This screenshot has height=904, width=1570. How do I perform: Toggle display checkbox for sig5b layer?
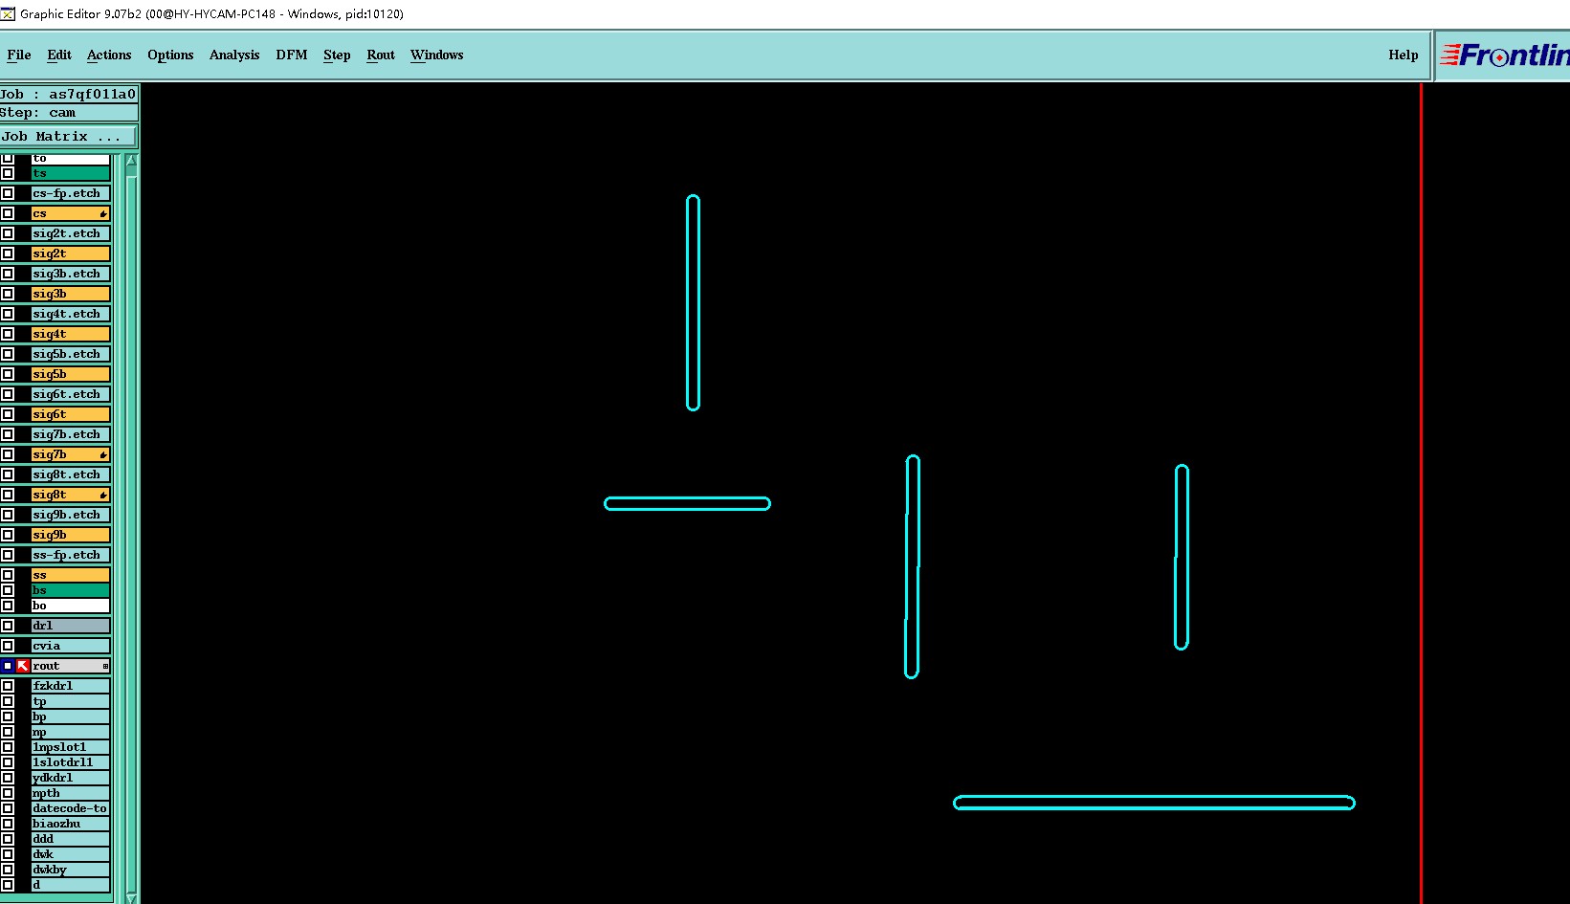(x=8, y=374)
